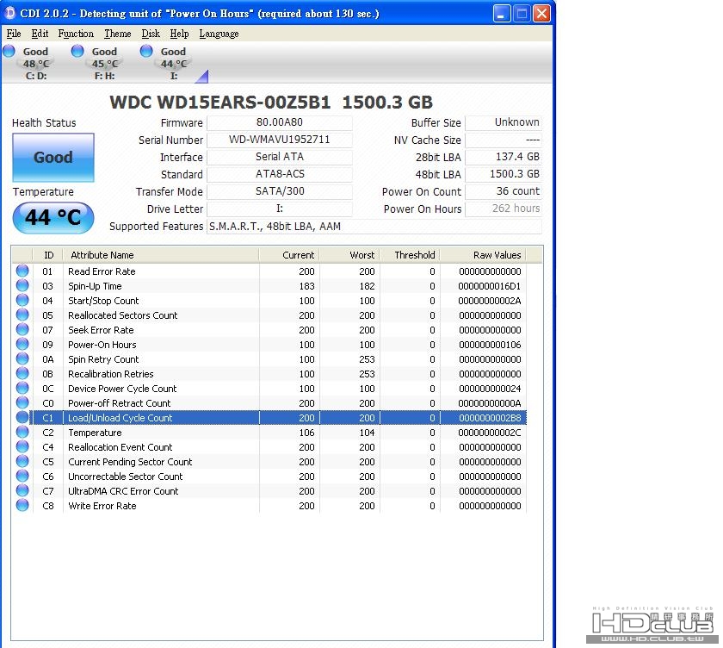723x648 pixels.
Task: Click the Supported Features field
Action: click(374, 226)
